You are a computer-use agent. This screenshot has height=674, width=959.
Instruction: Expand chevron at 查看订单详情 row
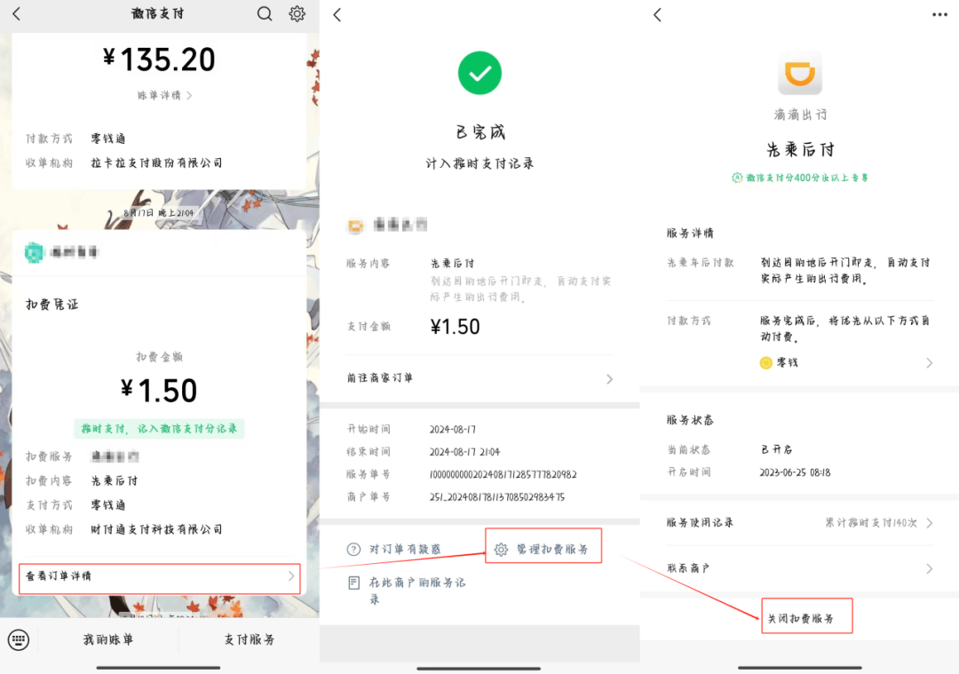coord(291,576)
